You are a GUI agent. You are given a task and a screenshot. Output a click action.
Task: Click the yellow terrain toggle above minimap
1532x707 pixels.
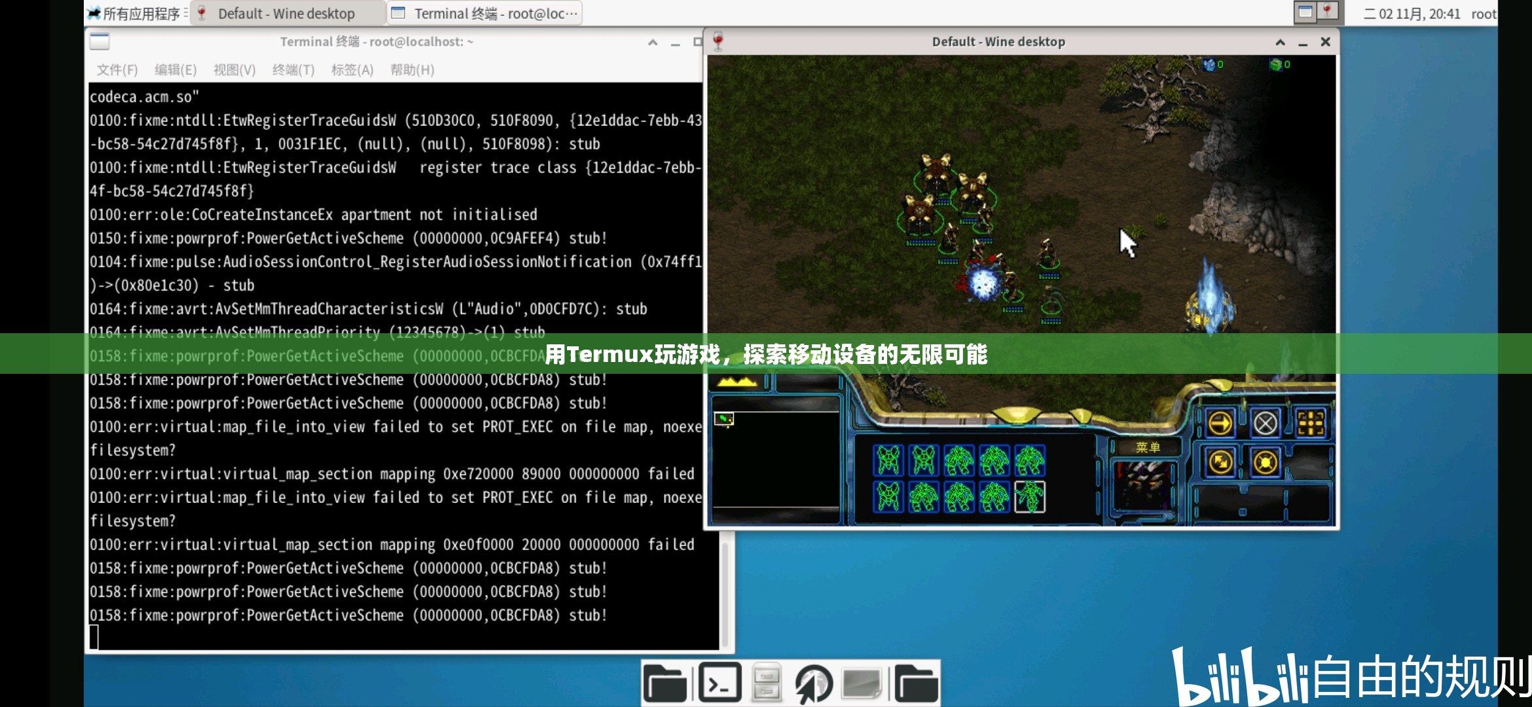point(739,382)
